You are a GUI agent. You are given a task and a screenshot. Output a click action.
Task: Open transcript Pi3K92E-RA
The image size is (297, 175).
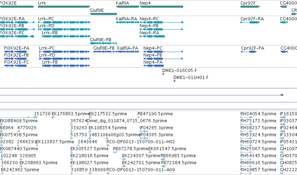(17, 22)
